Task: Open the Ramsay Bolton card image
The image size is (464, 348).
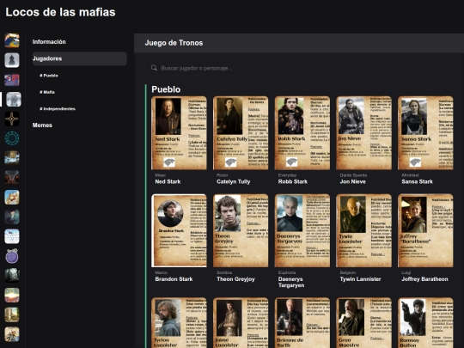Action: coord(425,323)
